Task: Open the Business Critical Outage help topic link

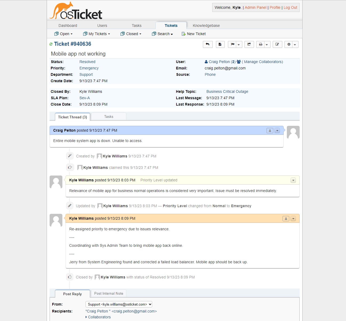Action: coord(227,91)
